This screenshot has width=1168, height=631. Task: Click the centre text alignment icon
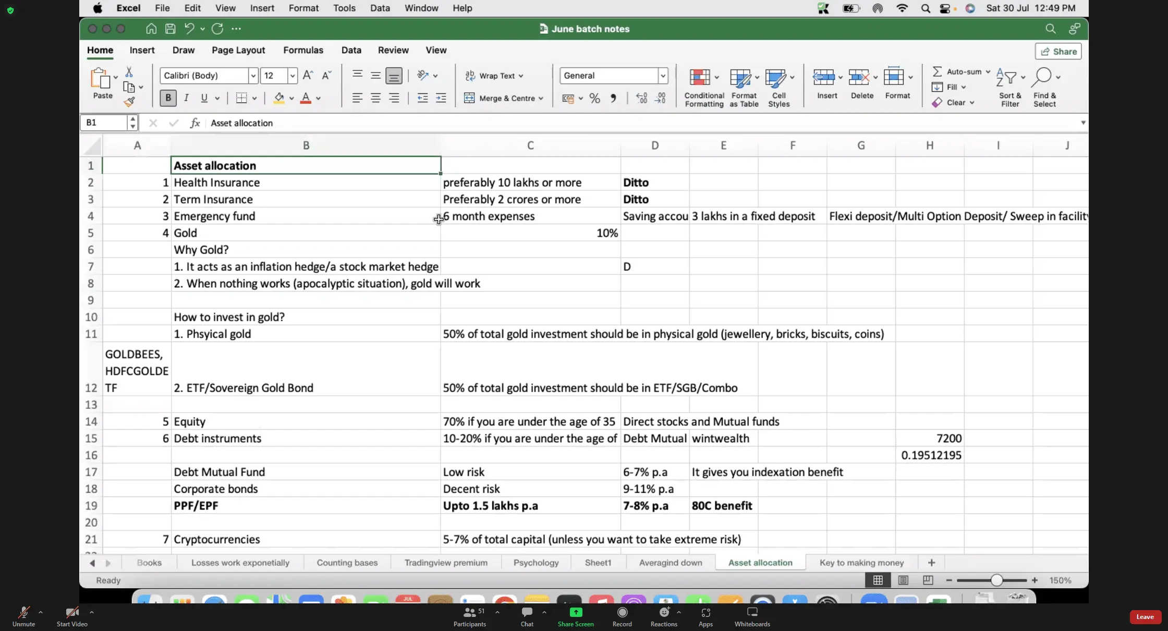point(375,98)
